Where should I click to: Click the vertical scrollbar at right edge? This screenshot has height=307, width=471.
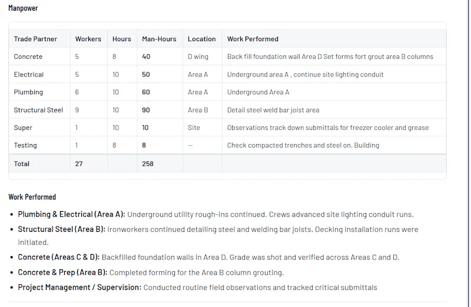(469, 153)
